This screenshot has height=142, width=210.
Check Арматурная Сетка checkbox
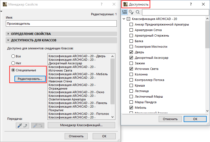(131, 30)
